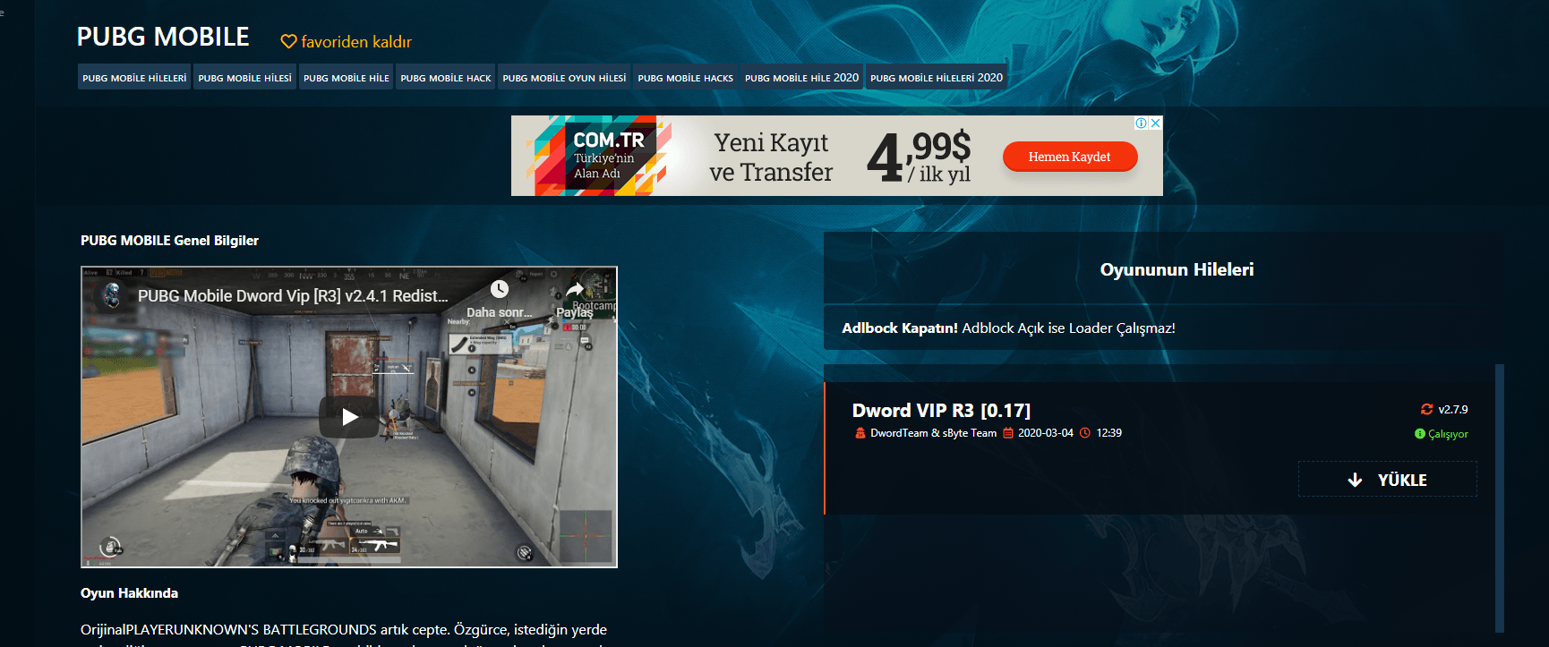The width and height of the screenshot is (1549, 647).
Task: Click the Hemen Kaydet ad button
Action: click(x=1070, y=157)
